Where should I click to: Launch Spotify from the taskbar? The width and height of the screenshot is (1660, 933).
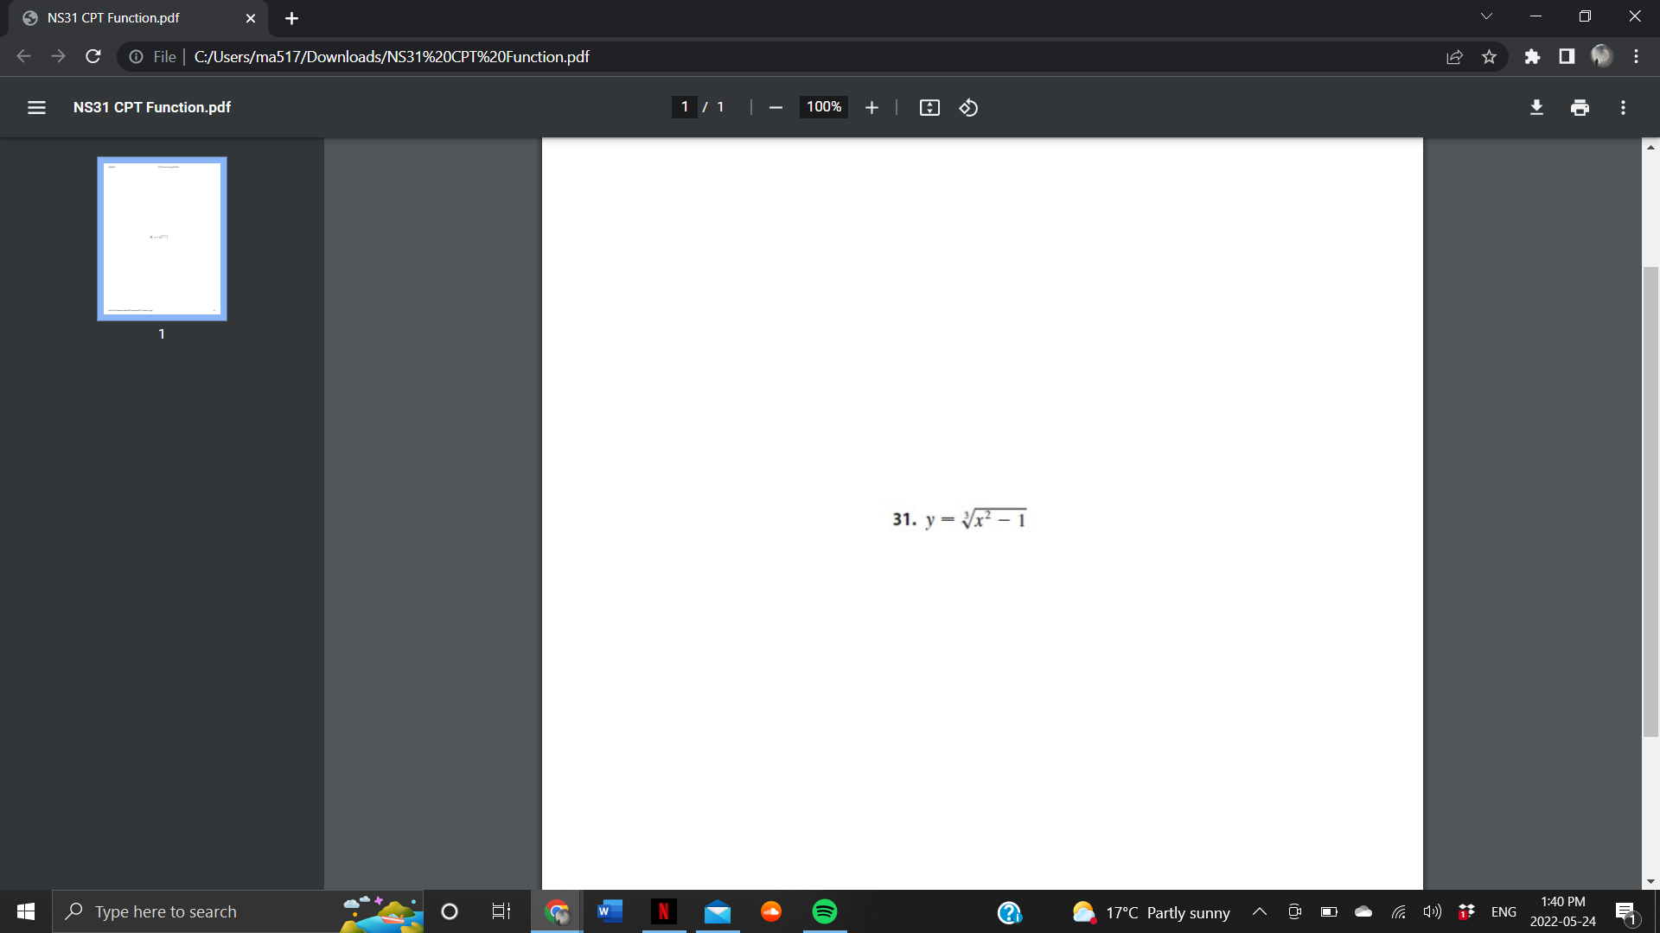[824, 911]
